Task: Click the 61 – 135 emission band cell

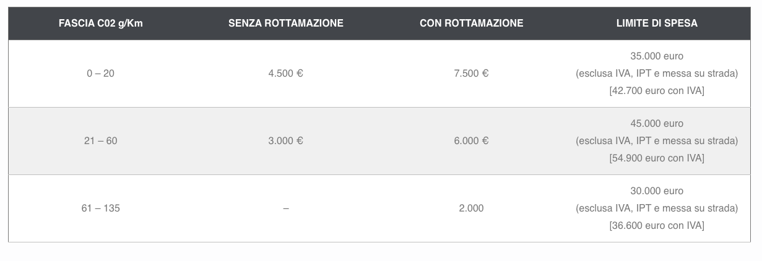Action: (100, 208)
